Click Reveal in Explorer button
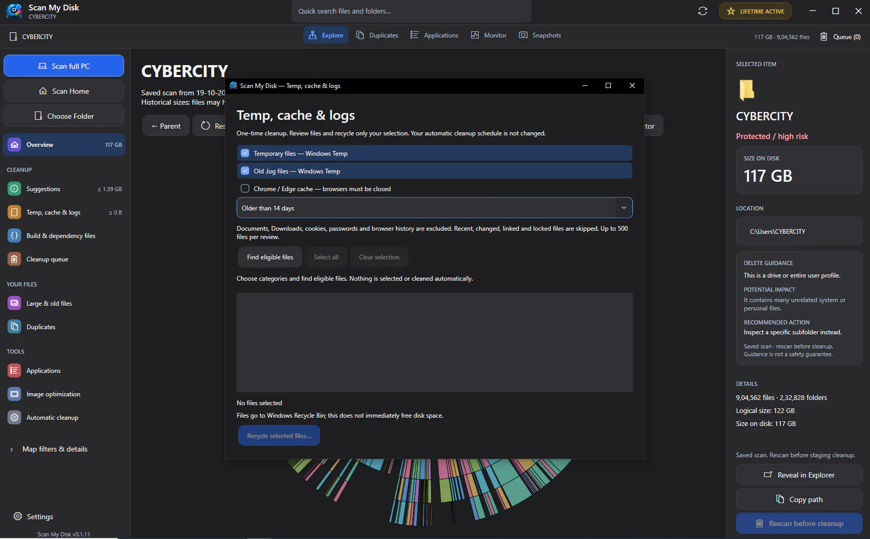The height and width of the screenshot is (539, 870). 799,475
